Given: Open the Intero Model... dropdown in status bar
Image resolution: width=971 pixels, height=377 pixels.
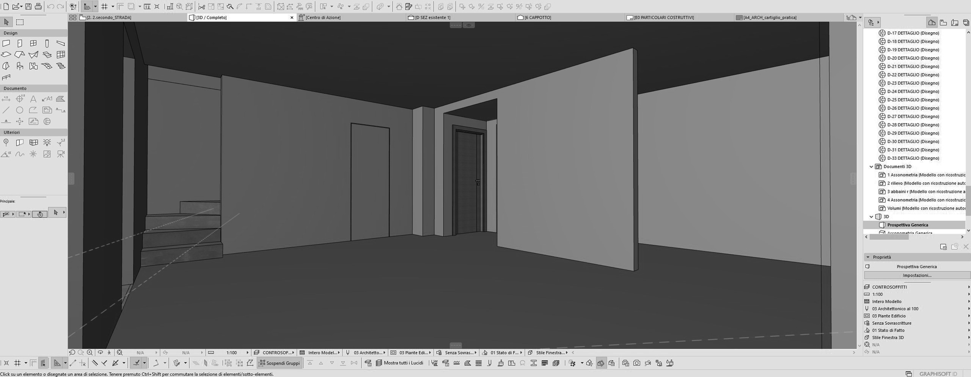Looking at the screenshot, I should coord(320,352).
